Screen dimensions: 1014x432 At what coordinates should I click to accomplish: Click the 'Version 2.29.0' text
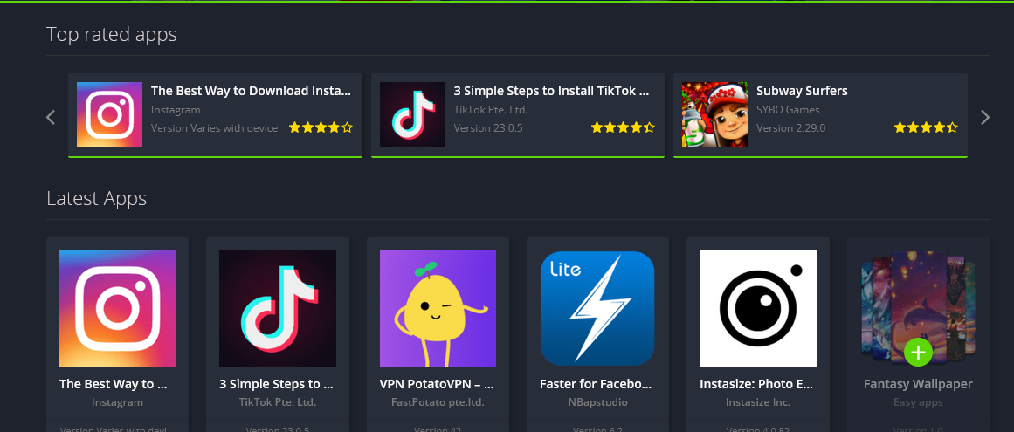click(x=791, y=128)
